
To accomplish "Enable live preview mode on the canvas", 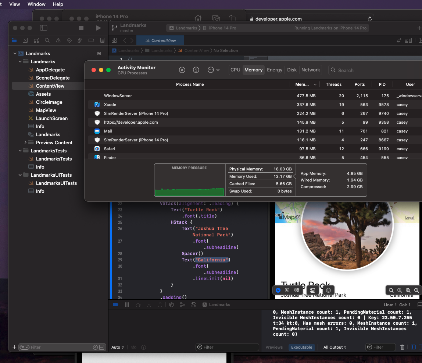I will [278, 290].
